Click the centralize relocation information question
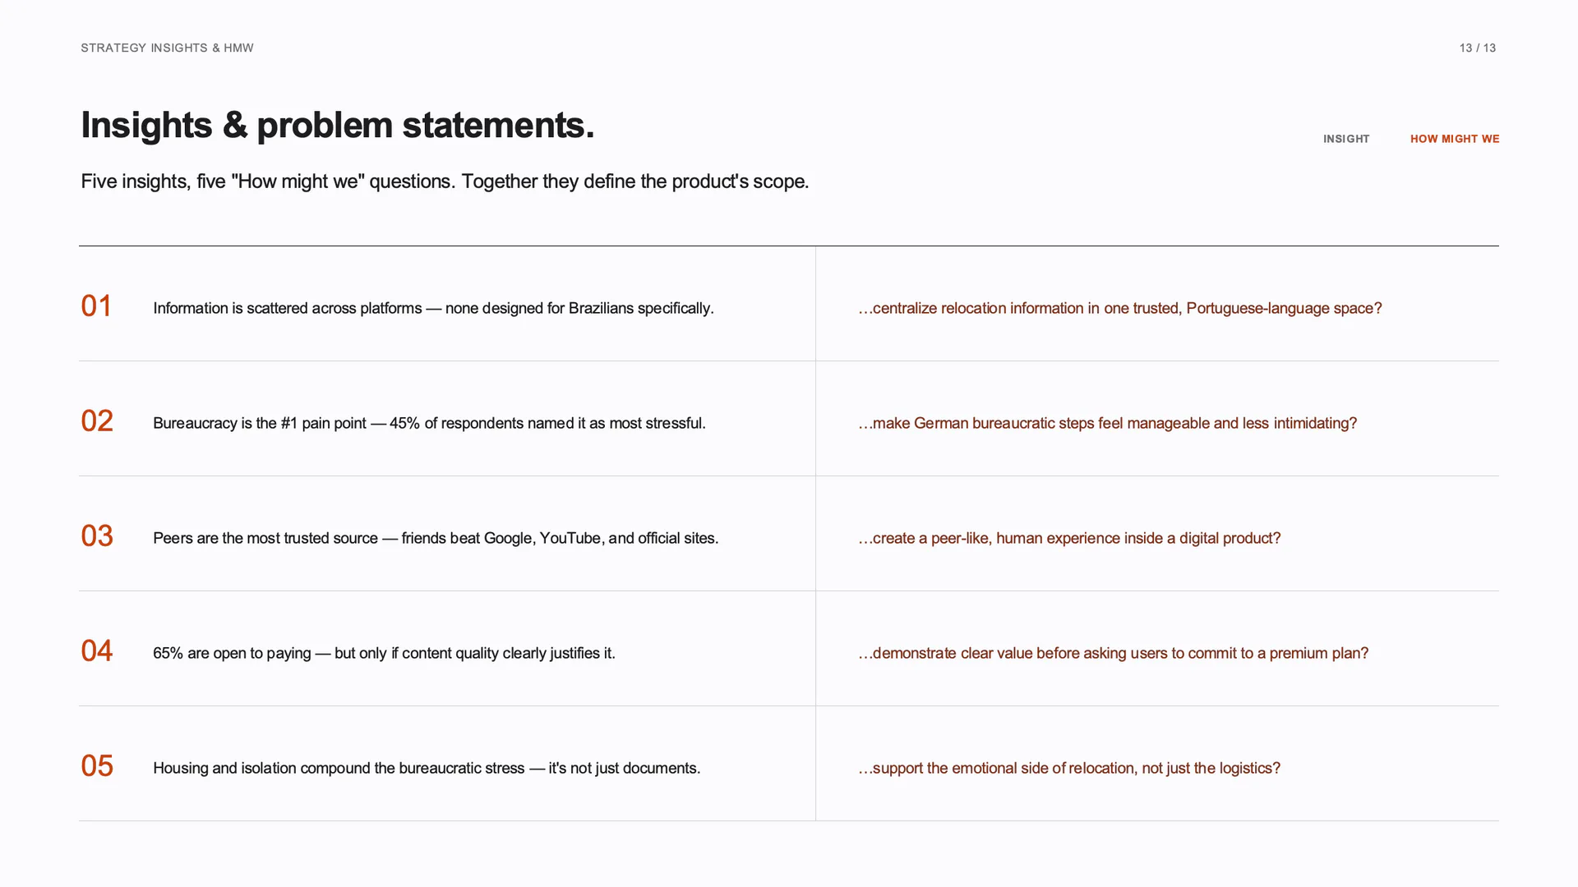Screen dimensions: 1578x887 (1120, 308)
